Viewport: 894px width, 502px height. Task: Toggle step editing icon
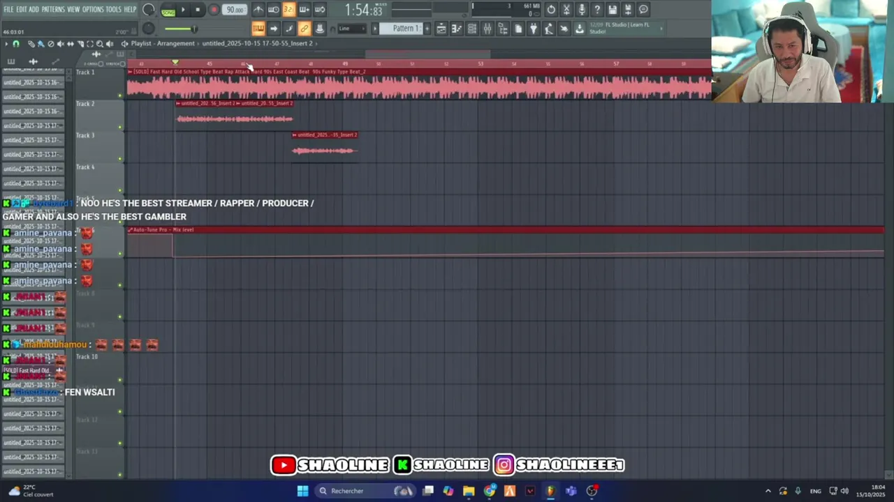coord(289,29)
